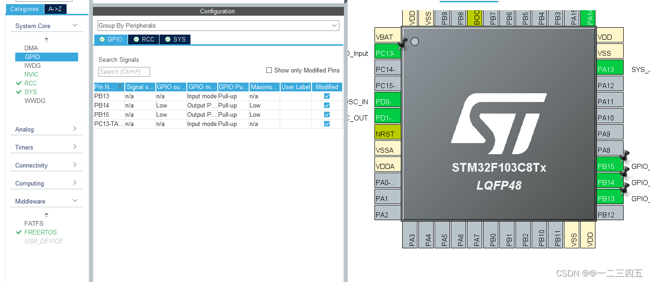Viewport: 650px width, 282px height.
Task: Select the PB13 row in the table
Action: (218, 96)
